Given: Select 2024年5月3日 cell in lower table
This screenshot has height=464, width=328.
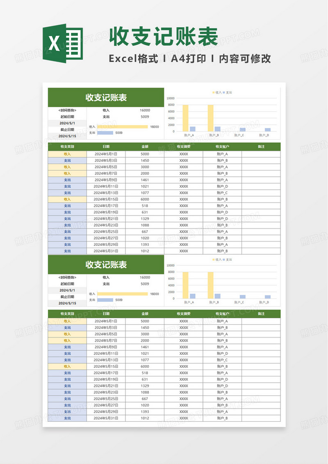Looking at the screenshot, I should point(106,328).
